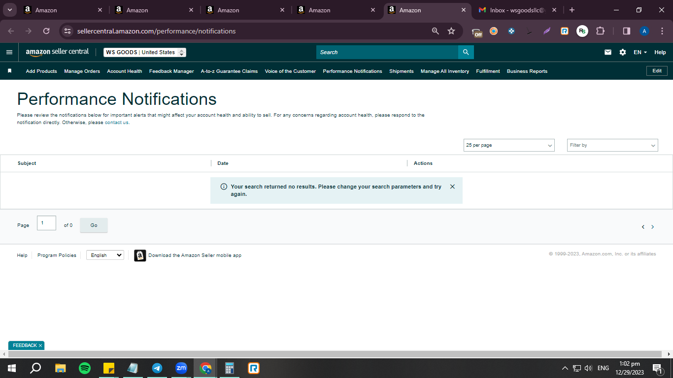Click the bookmark flag icon
Image resolution: width=673 pixels, height=378 pixels.
(9, 71)
